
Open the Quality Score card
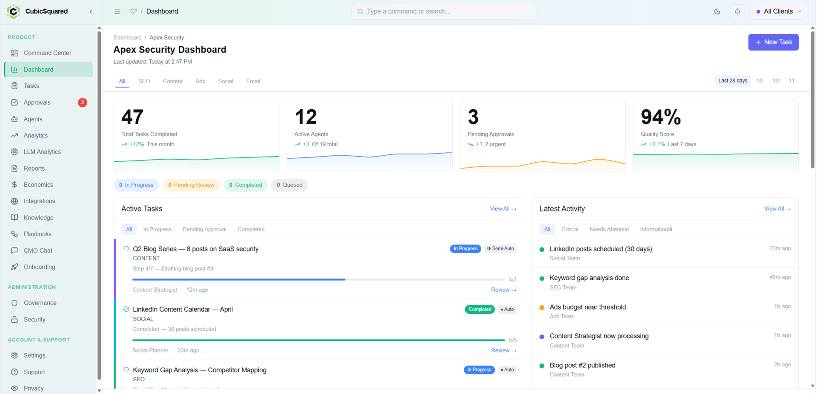pos(716,135)
